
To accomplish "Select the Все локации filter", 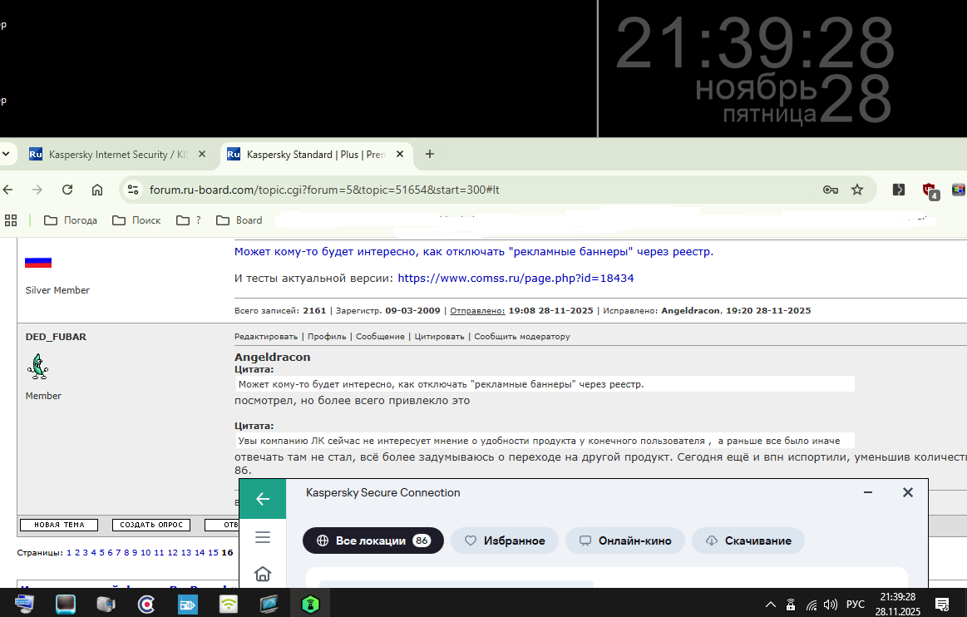I will (373, 540).
